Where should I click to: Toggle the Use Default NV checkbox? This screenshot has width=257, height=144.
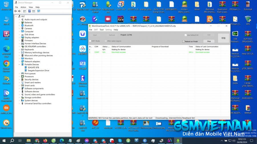[x=186, y=35]
